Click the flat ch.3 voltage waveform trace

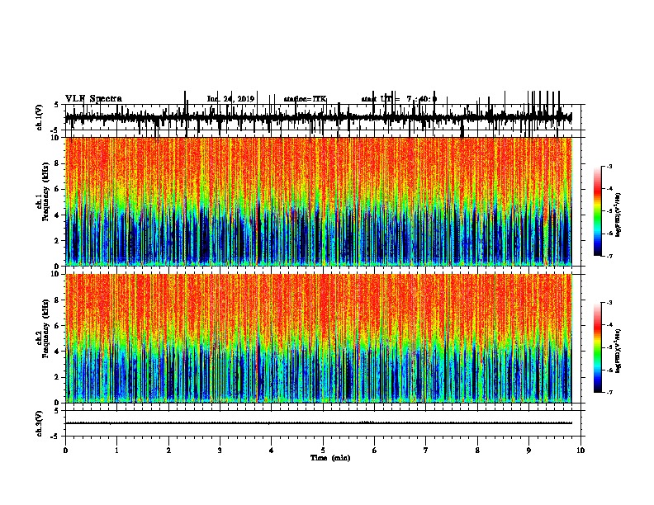[319, 423]
